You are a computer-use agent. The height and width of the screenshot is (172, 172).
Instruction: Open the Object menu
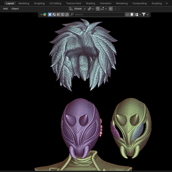(15, 9)
